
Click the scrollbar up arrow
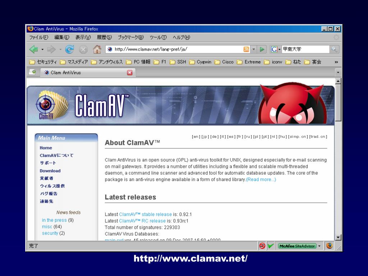(338, 81)
